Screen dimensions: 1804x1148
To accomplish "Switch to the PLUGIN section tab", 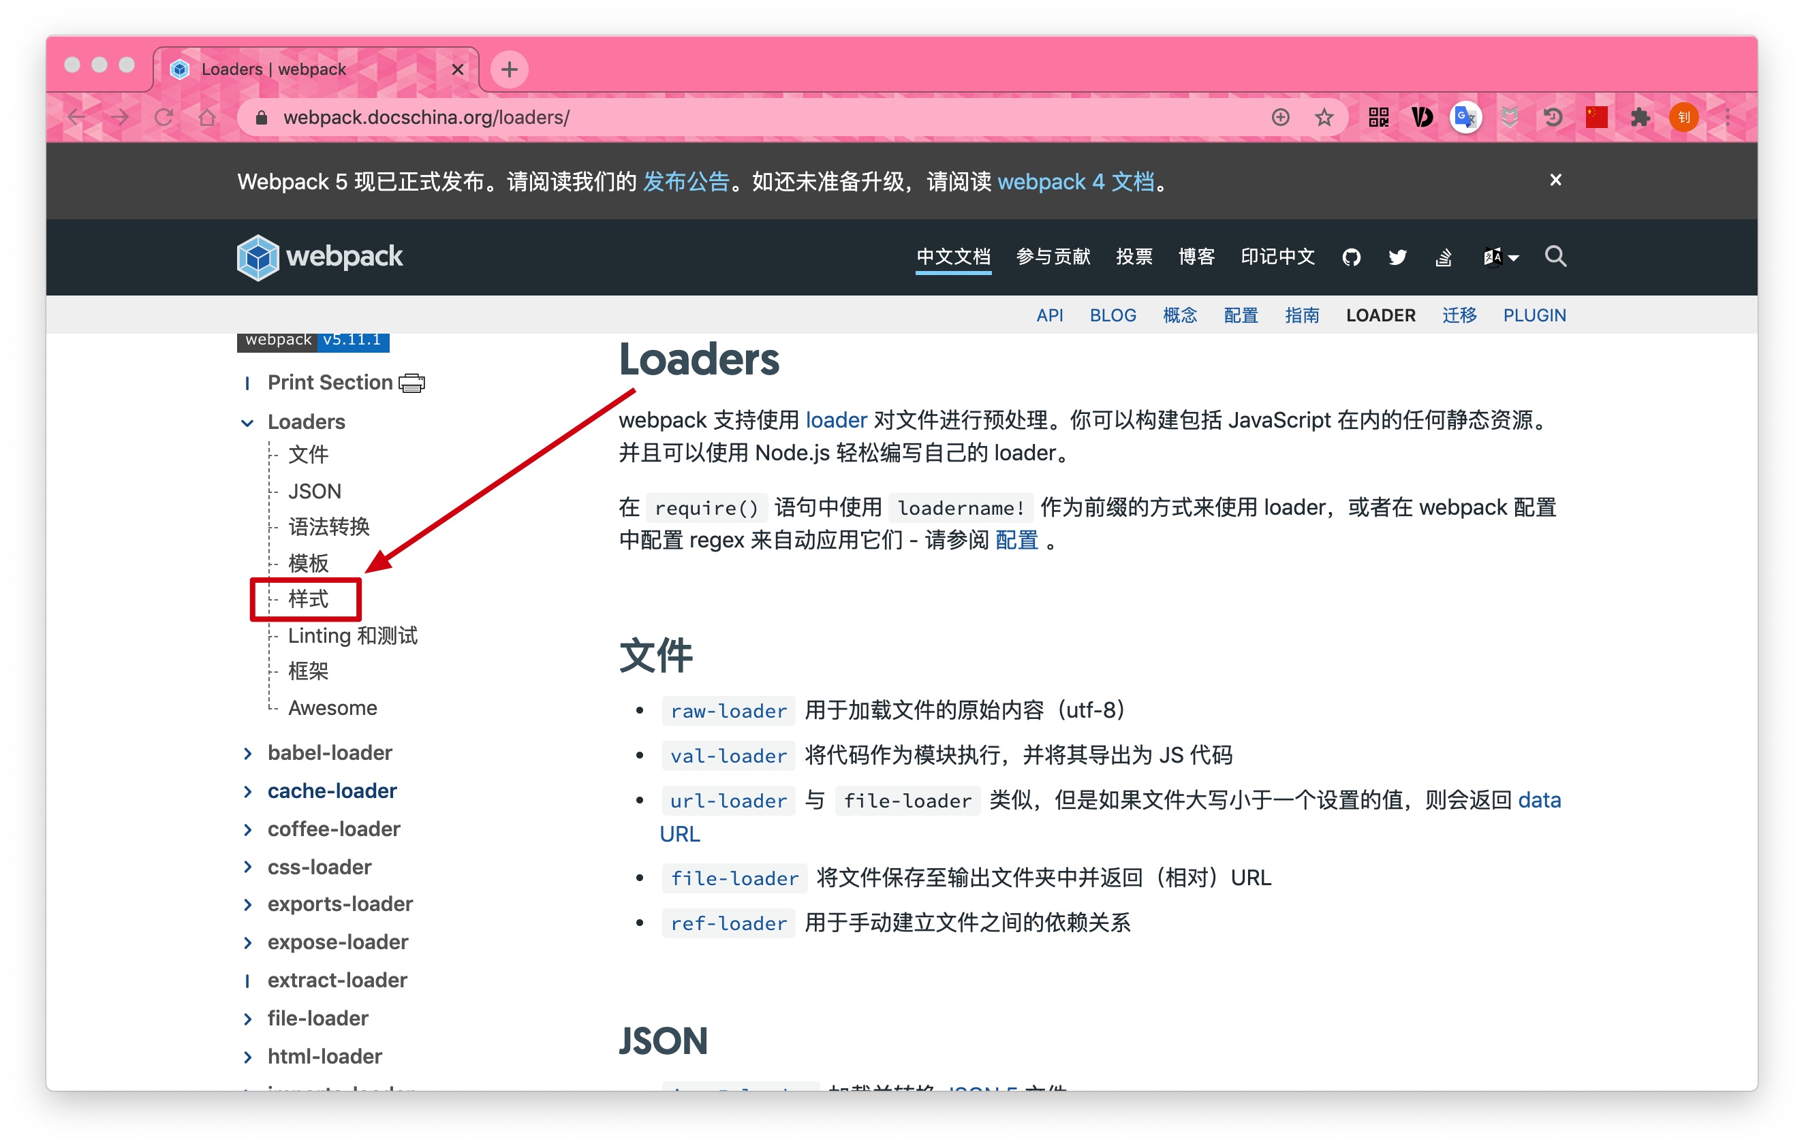I will [1534, 315].
